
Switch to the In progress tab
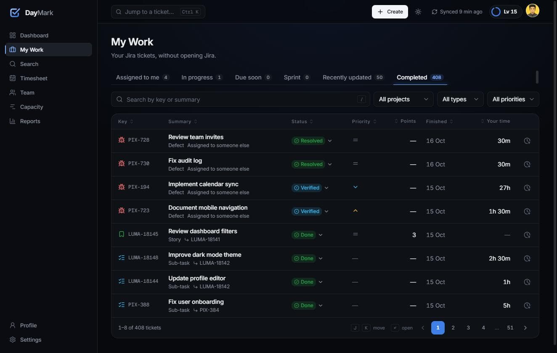[202, 77]
